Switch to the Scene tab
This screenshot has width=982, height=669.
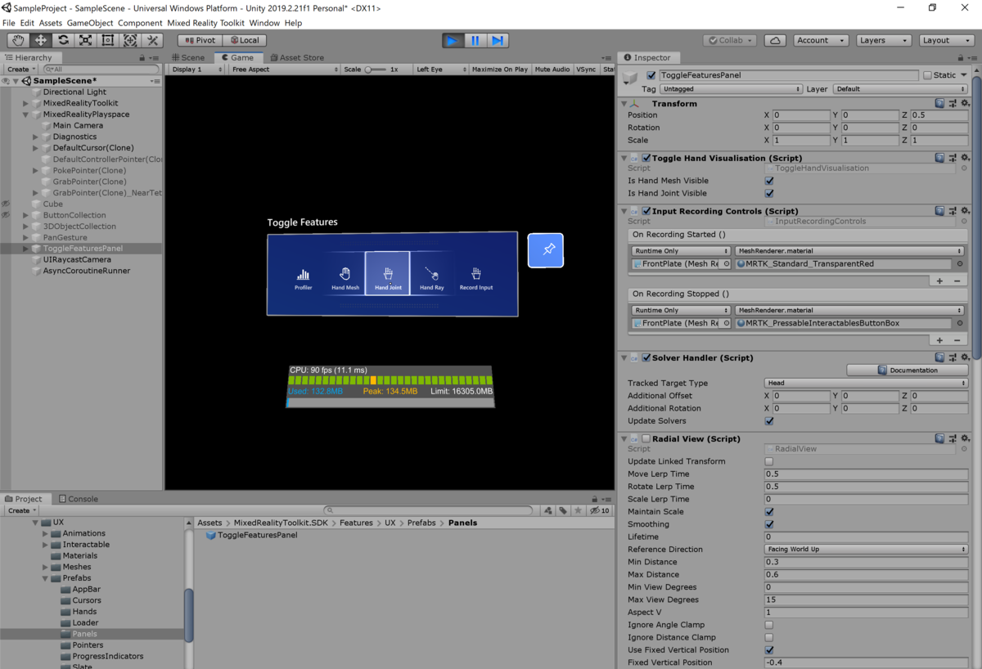188,57
